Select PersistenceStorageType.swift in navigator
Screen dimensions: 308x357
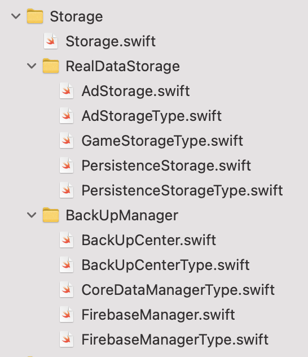pos(182,190)
